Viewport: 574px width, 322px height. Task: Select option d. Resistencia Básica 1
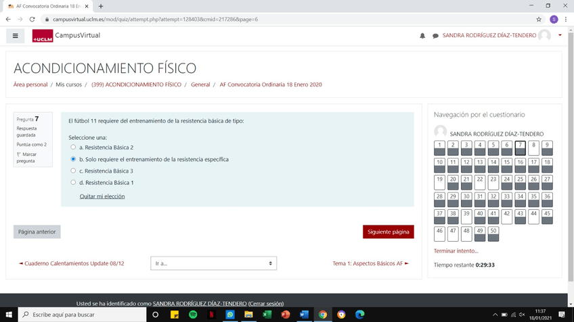coord(73,182)
